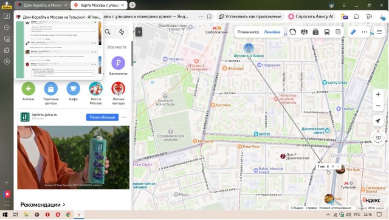Screen dimensions: 389x220
Task: Close the Карта Москвы browser tab
Action: 123,5
